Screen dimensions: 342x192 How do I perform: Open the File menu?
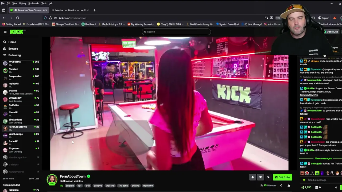coord(3,3)
